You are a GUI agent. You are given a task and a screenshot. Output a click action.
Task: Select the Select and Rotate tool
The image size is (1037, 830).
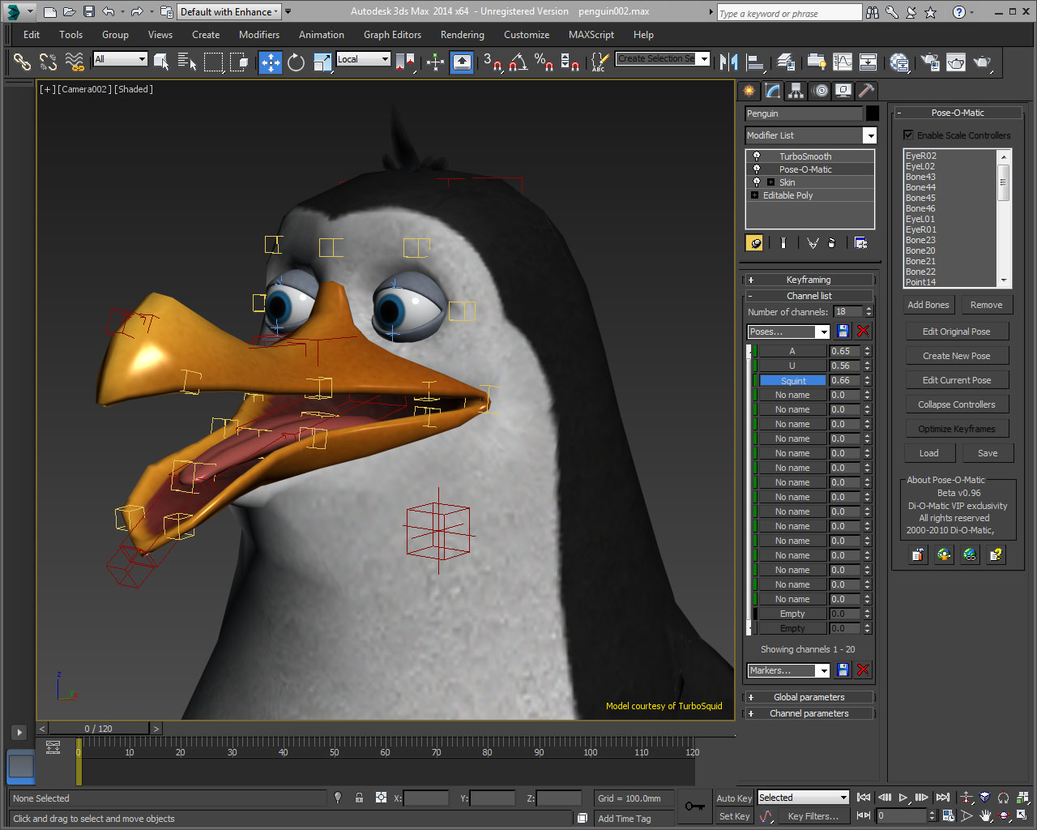pyautogui.click(x=296, y=62)
